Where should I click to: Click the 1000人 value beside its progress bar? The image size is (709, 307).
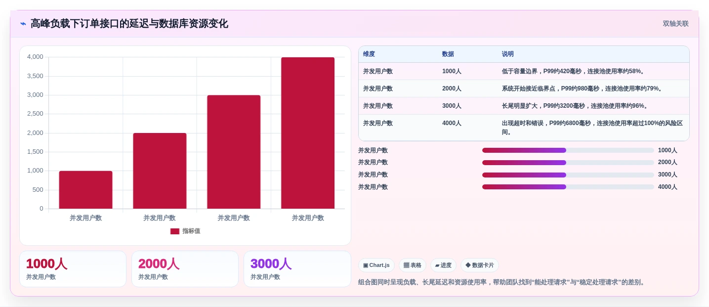point(667,150)
